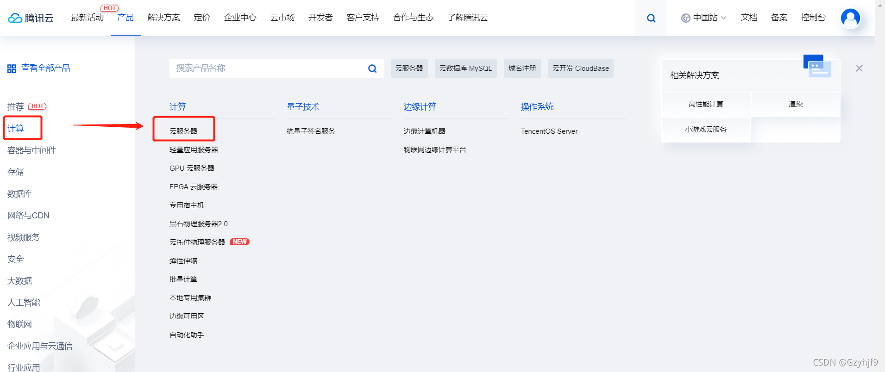Go to 备案 link

[779, 18]
